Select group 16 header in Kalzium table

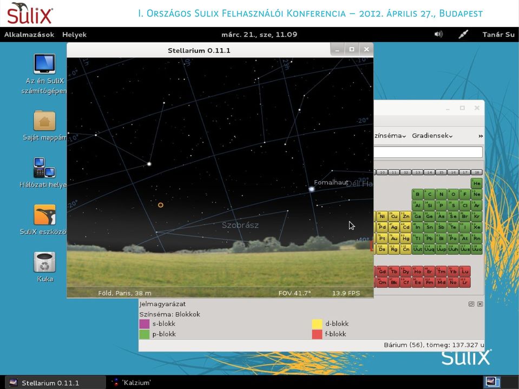[453, 173]
